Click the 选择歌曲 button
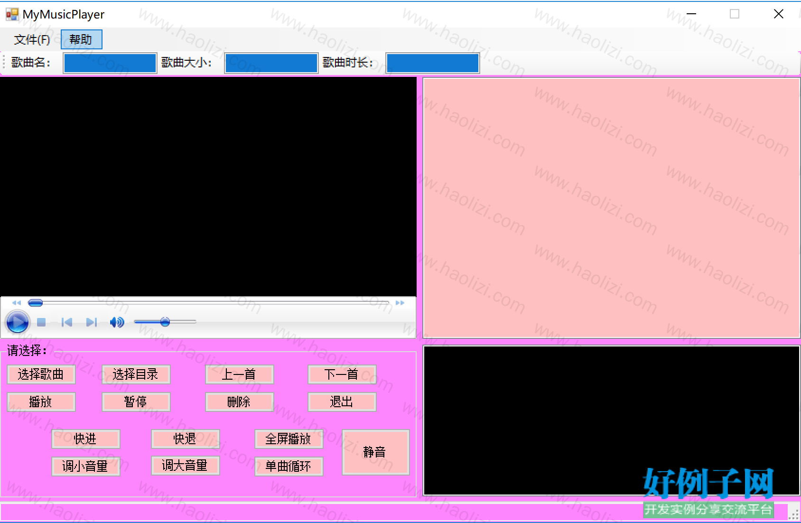Viewport: 801px width, 523px height. point(41,374)
